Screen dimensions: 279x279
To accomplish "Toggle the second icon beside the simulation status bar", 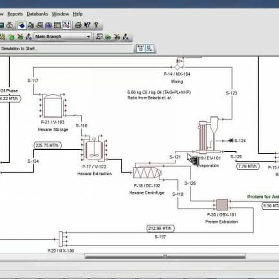I will 149,48.
